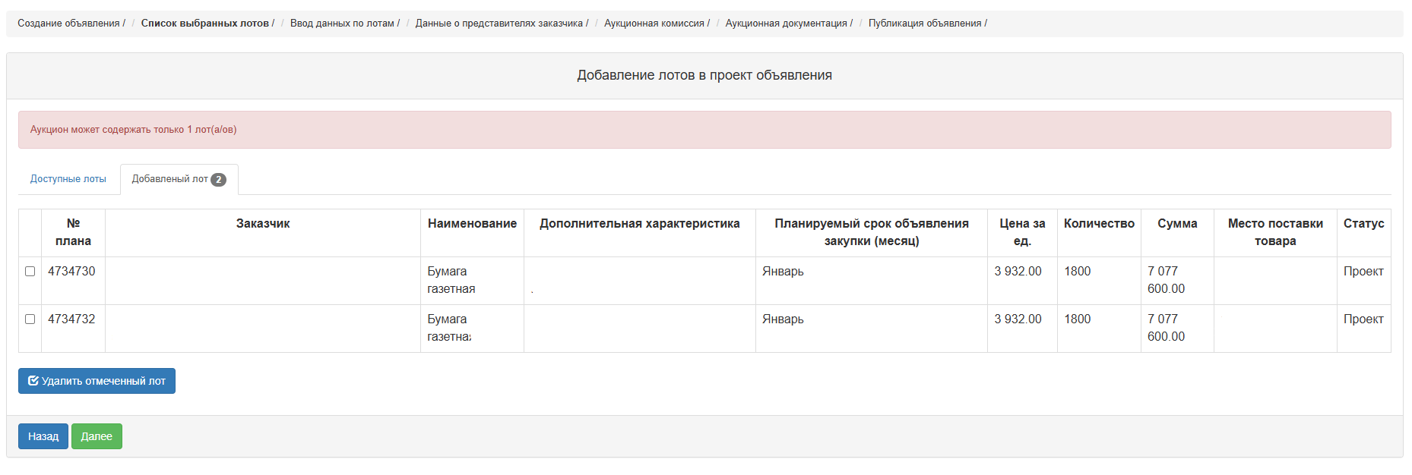
Task: Click the Статус Проект cell for lot 4734732
Action: [x=1363, y=319]
